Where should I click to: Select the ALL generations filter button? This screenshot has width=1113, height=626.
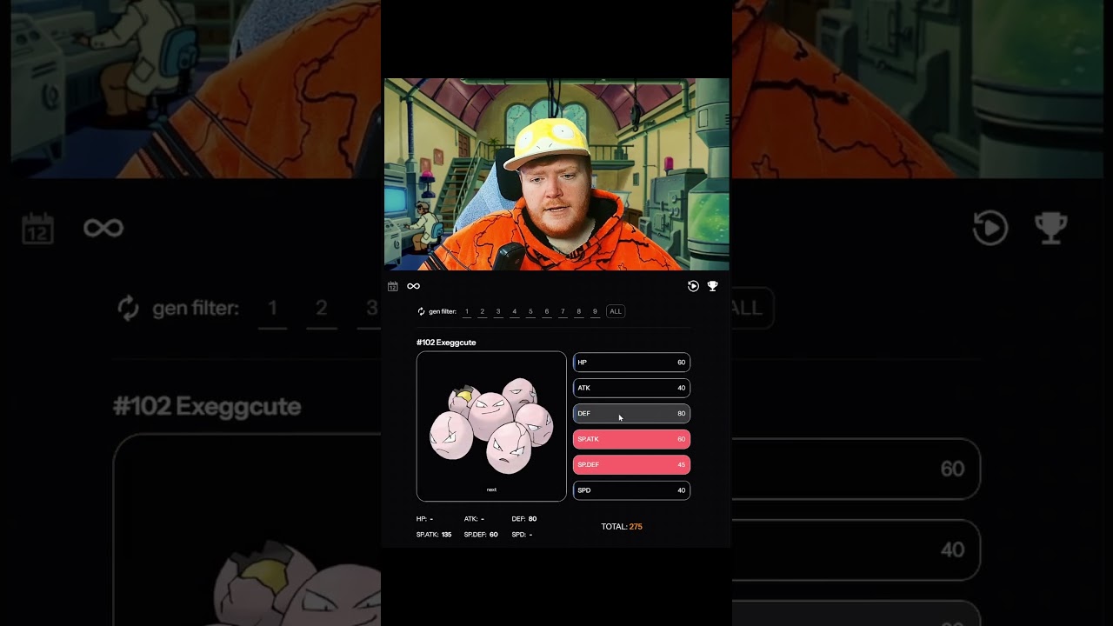click(616, 311)
